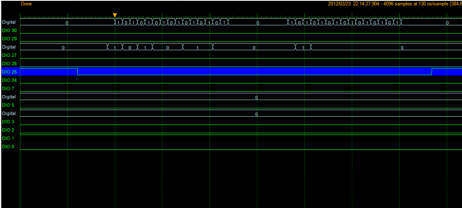Screen dimensions: 462x208
Task: Click the falling edge on DIO 25 waveform
Action: pos(77,71)
